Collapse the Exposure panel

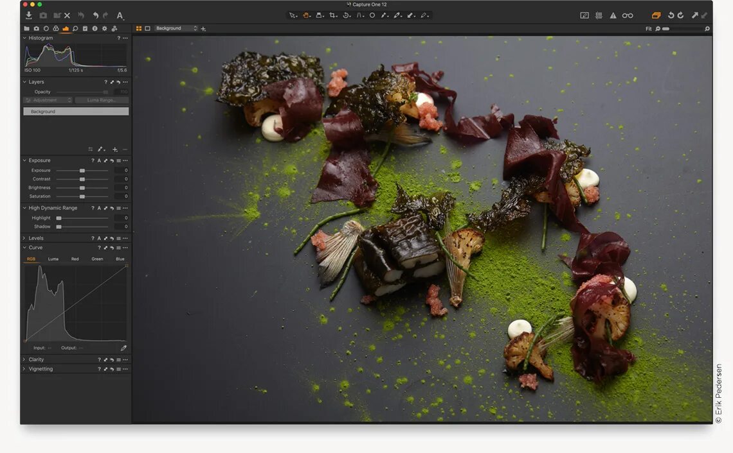tap(25, 160)
